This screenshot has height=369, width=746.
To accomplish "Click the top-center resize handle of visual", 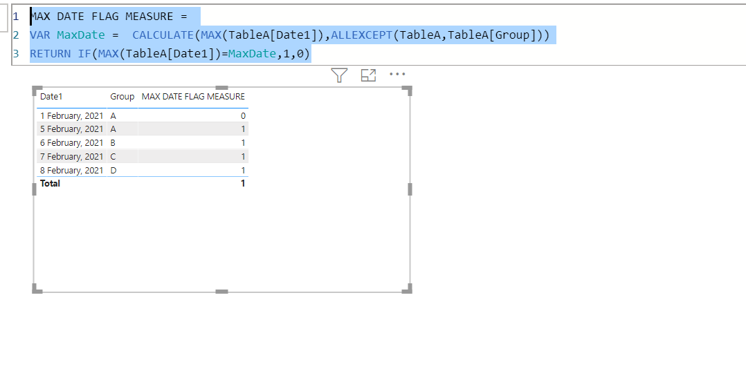I will pos(221,88).
